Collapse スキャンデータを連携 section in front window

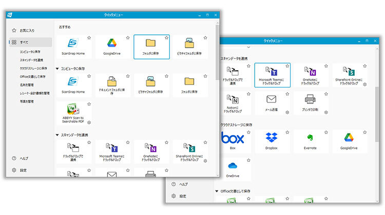pyautogui.click(x=57, y=135)
